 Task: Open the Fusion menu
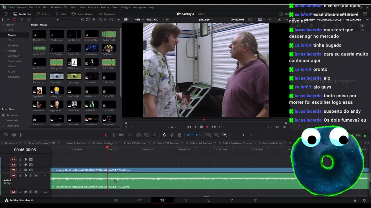click(105, 7)
